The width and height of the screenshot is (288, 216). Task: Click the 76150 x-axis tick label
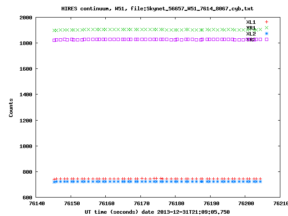point(72,203)
